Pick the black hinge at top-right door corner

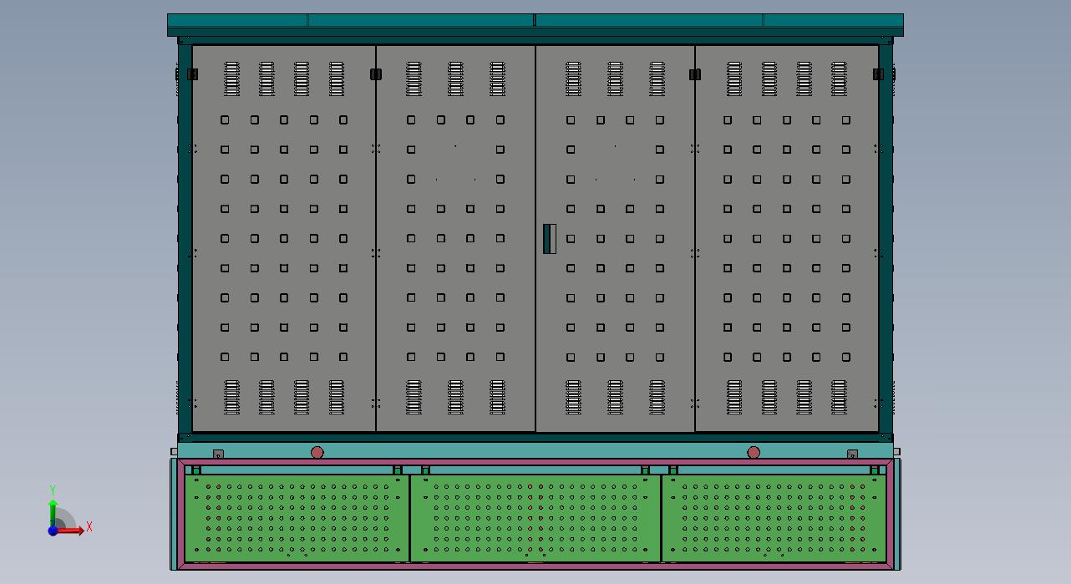878,74
